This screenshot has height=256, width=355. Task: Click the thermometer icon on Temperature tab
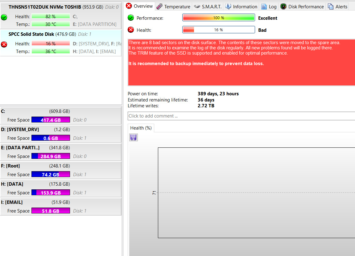pyautogui.click(x=159, y=6)
